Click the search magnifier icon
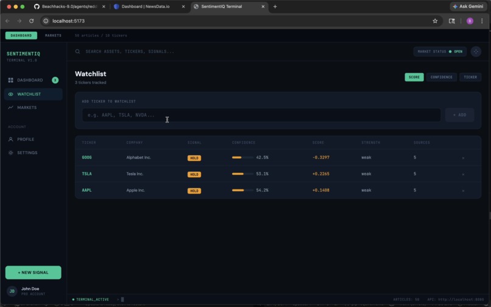This screenshot has height=307, width=491. pos(77,51)
